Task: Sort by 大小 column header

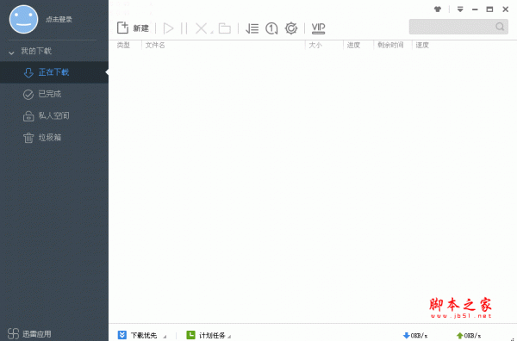Action: pyautogui.click(x=315, y=45)
